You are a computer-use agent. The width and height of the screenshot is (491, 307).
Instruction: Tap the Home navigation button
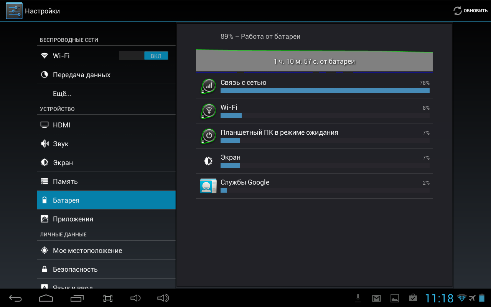point(46,298)
